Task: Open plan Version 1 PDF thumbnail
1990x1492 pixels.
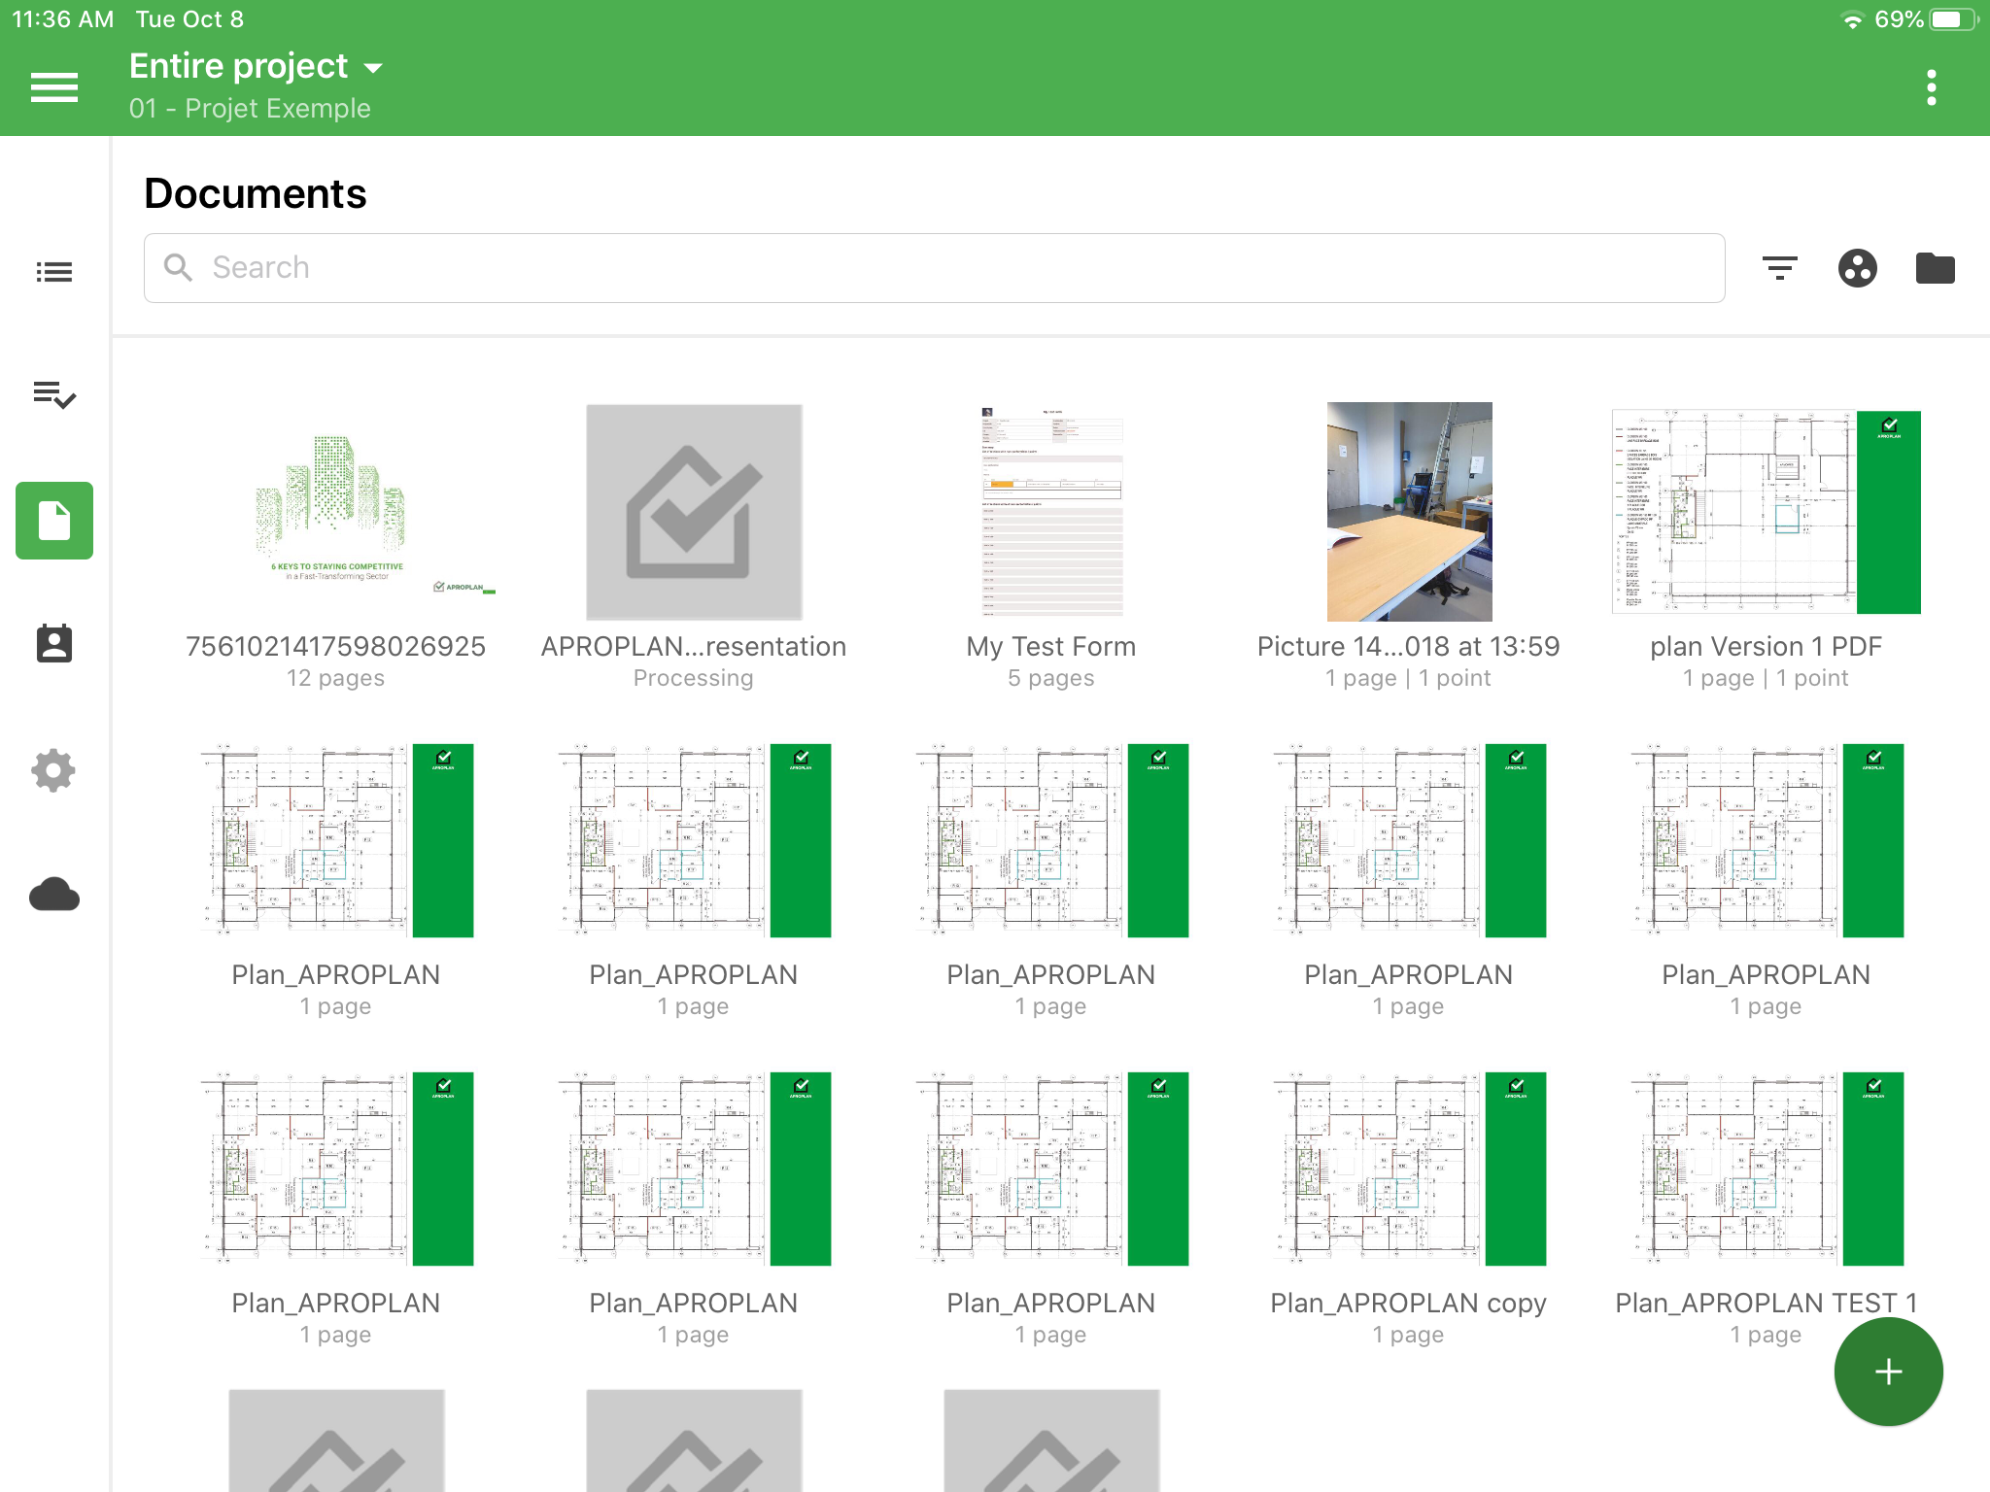Action: (x=1767, y=512)
